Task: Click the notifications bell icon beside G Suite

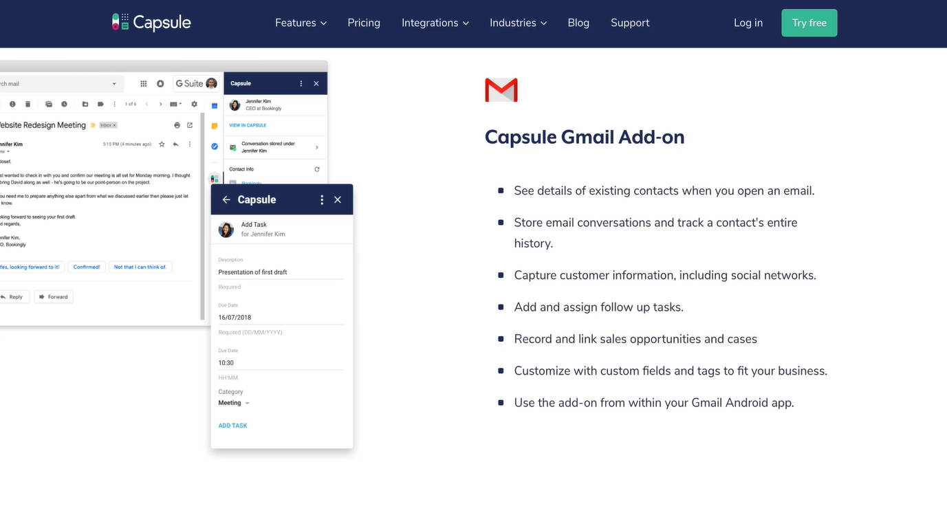Action: click(x=160, y=83)
